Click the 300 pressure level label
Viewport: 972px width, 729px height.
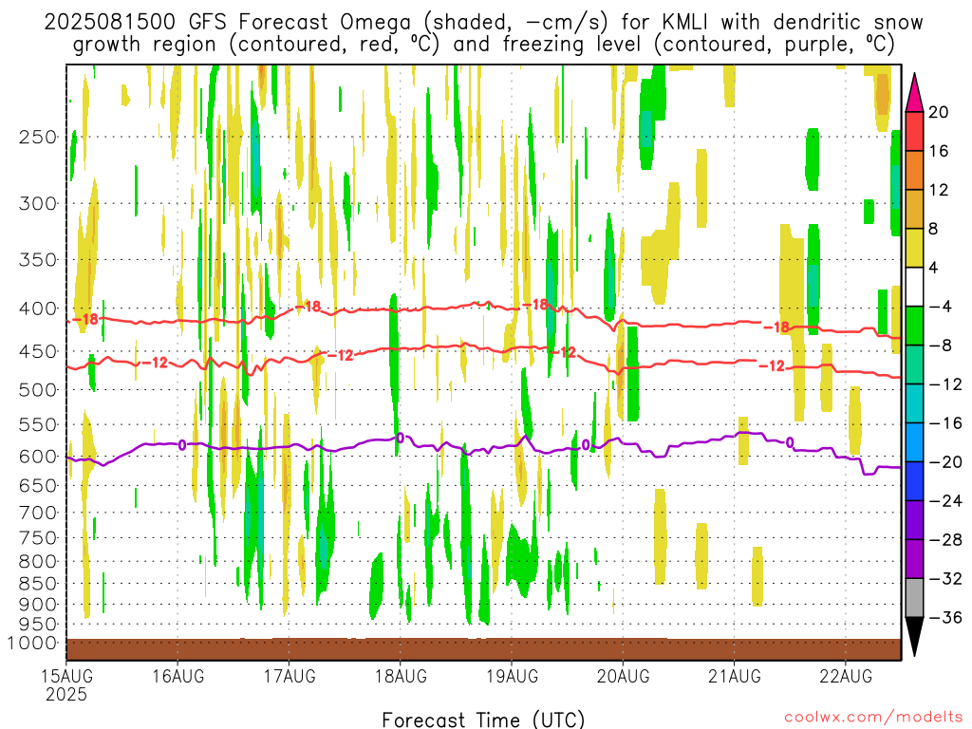[x=38, y=203]
